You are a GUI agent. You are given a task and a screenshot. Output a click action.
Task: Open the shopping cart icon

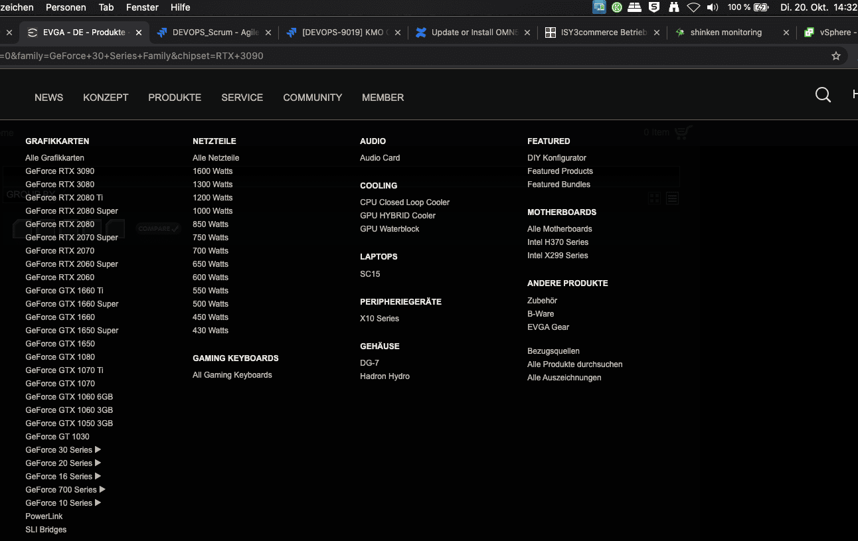point(683,132)
